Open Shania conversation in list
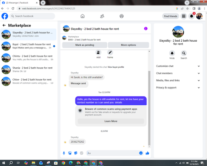The height and width of the screenshot is (166, 207). (28, 69)
